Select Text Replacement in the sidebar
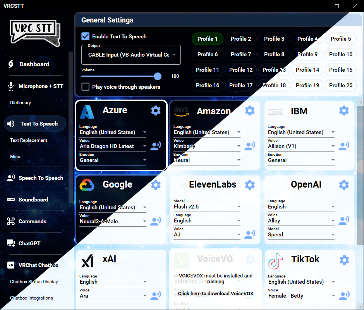 point(29,141)
